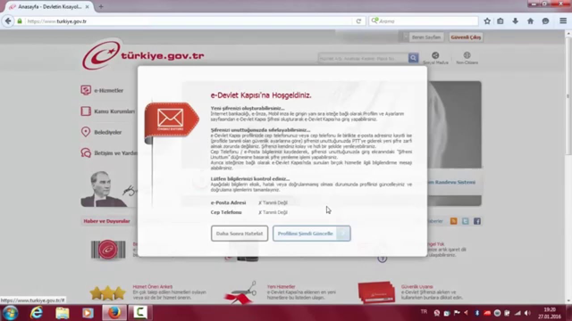
Task: Click the Firefox Arama search box
Action: pyautogui.click(x=424, y=21)
